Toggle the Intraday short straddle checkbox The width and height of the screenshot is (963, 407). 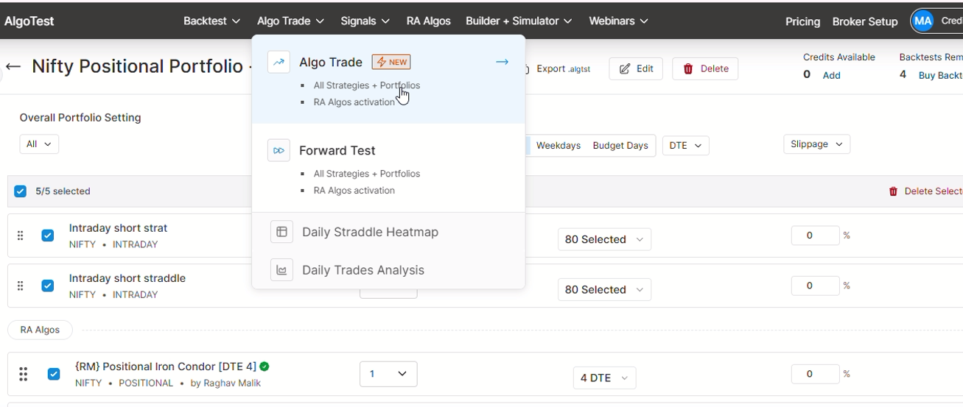48,286
